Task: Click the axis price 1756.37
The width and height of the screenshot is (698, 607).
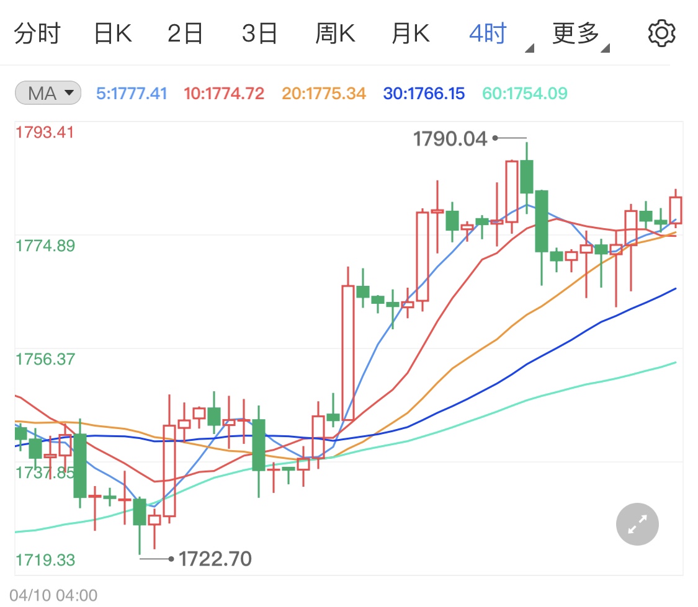Action: pyautogui.click(x=45, y=360)
